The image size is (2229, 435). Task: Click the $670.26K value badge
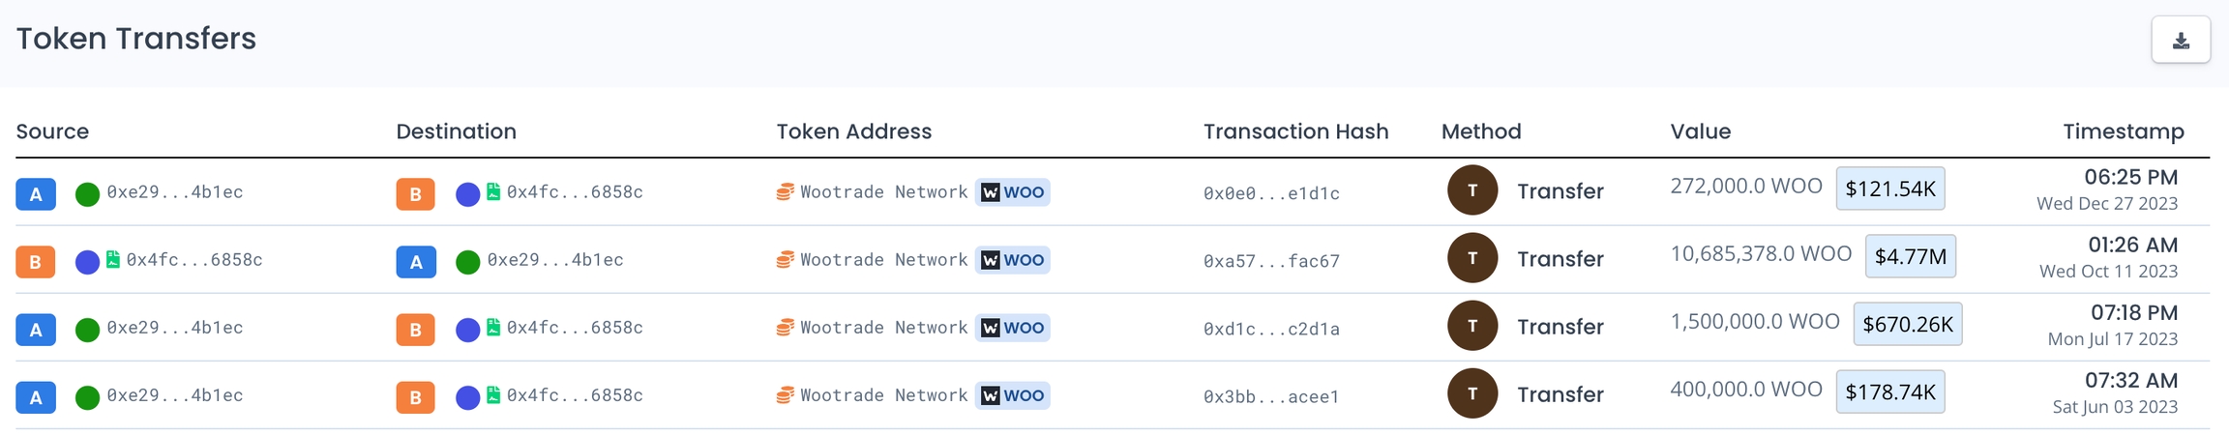1907,324
